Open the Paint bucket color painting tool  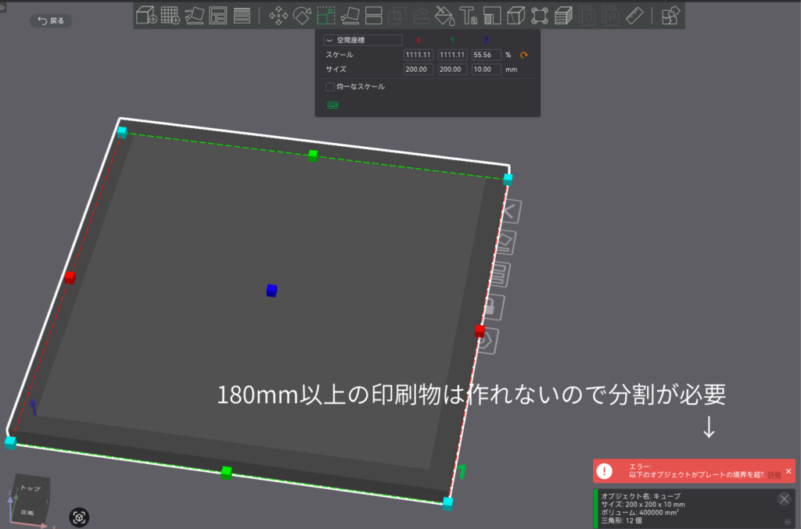[x=444, y=15]
